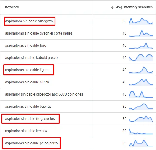Click the 50 searches value for orbegozo
Screen dimensions: 156x150
point(124,21)
